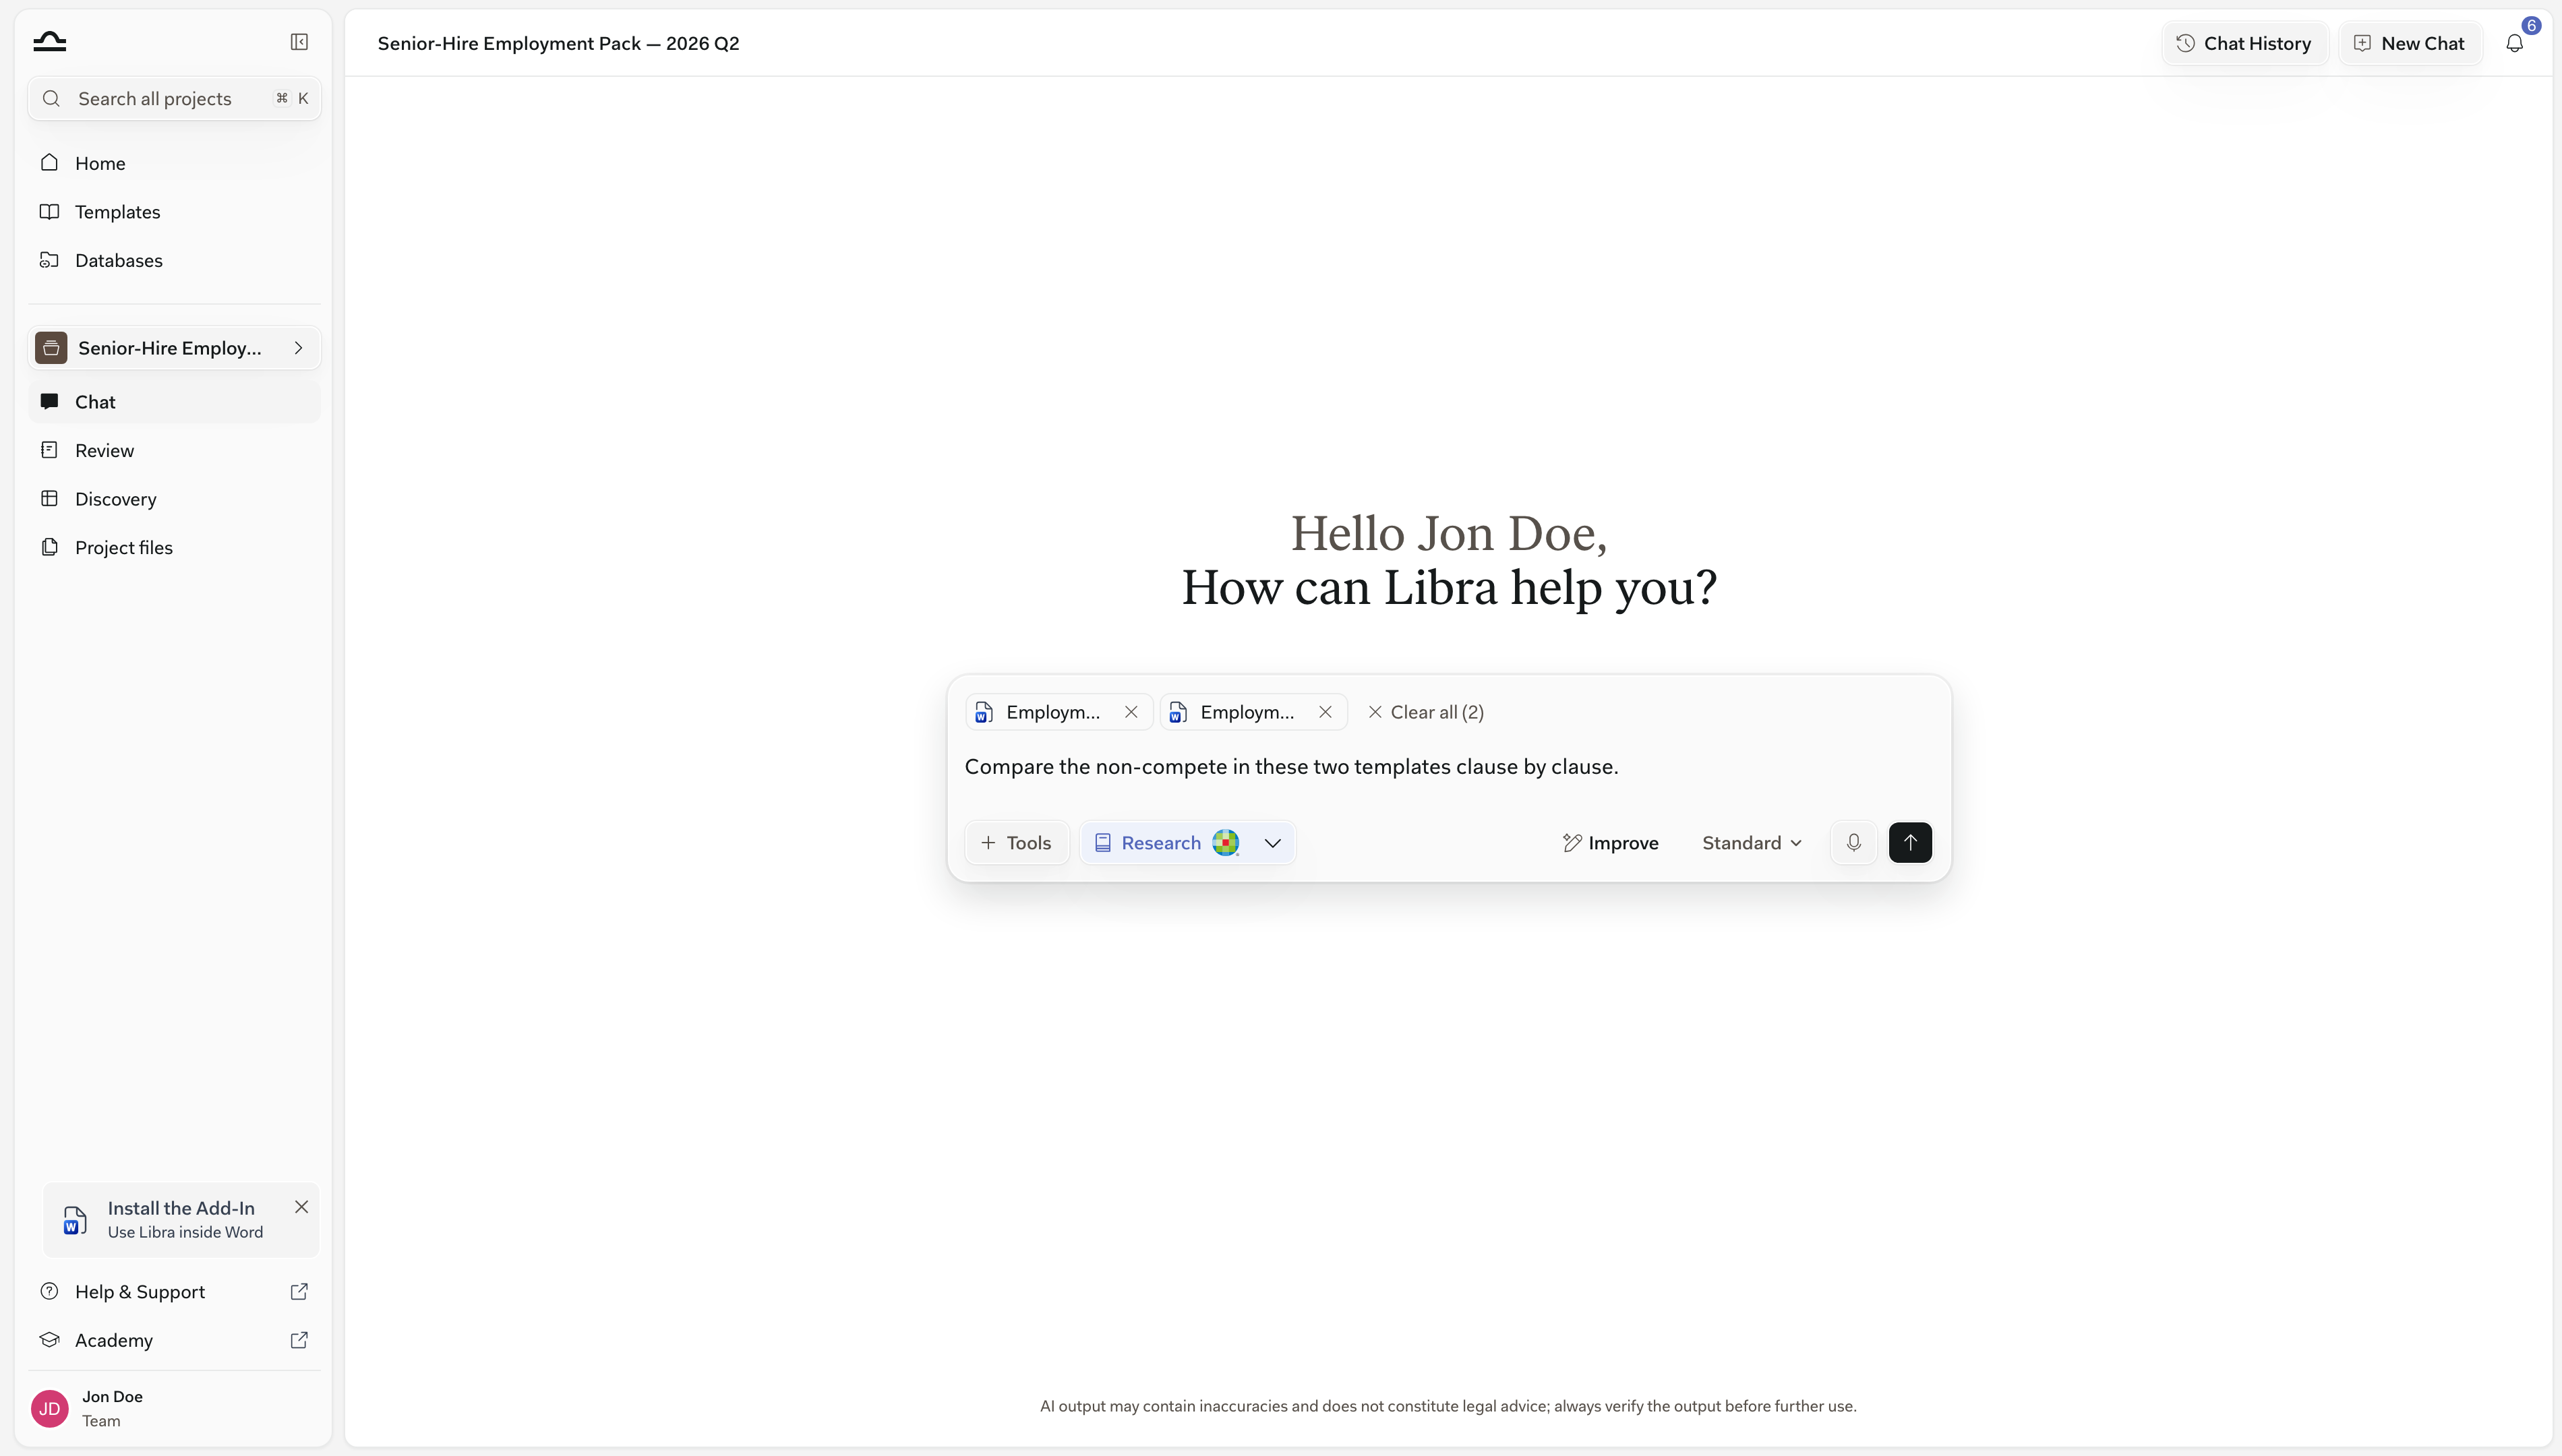Click the Research source globe icon
This screenshot has height=1456, width=2562.
click(1225, 842)
